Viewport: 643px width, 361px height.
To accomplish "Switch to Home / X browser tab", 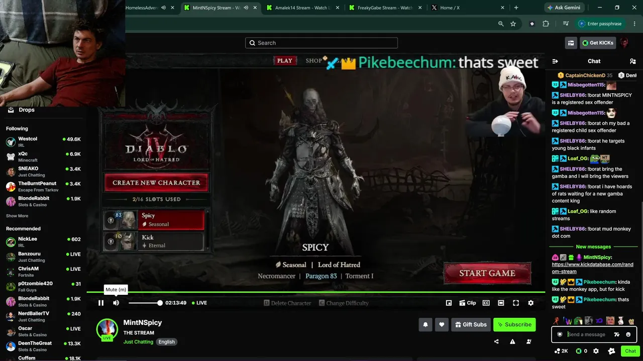I will [468, 8].
